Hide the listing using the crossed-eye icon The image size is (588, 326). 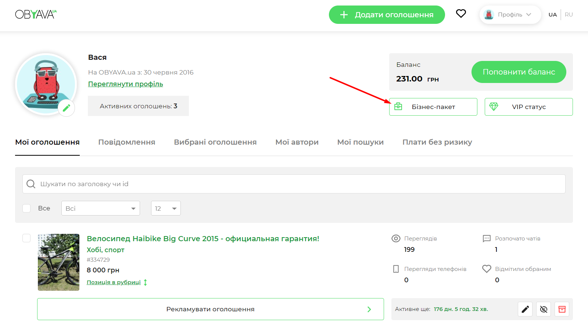click(x=544, y=309)
